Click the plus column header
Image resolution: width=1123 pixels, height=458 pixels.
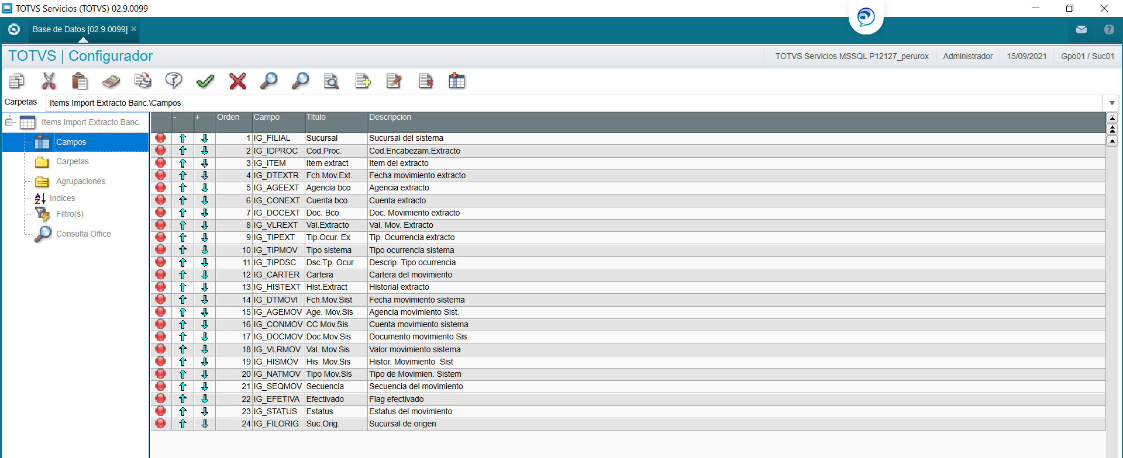205,122
